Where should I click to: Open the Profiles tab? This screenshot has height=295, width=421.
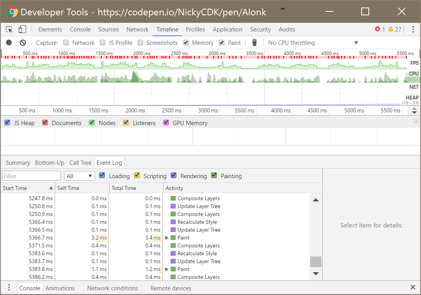(x=195, y=29)
